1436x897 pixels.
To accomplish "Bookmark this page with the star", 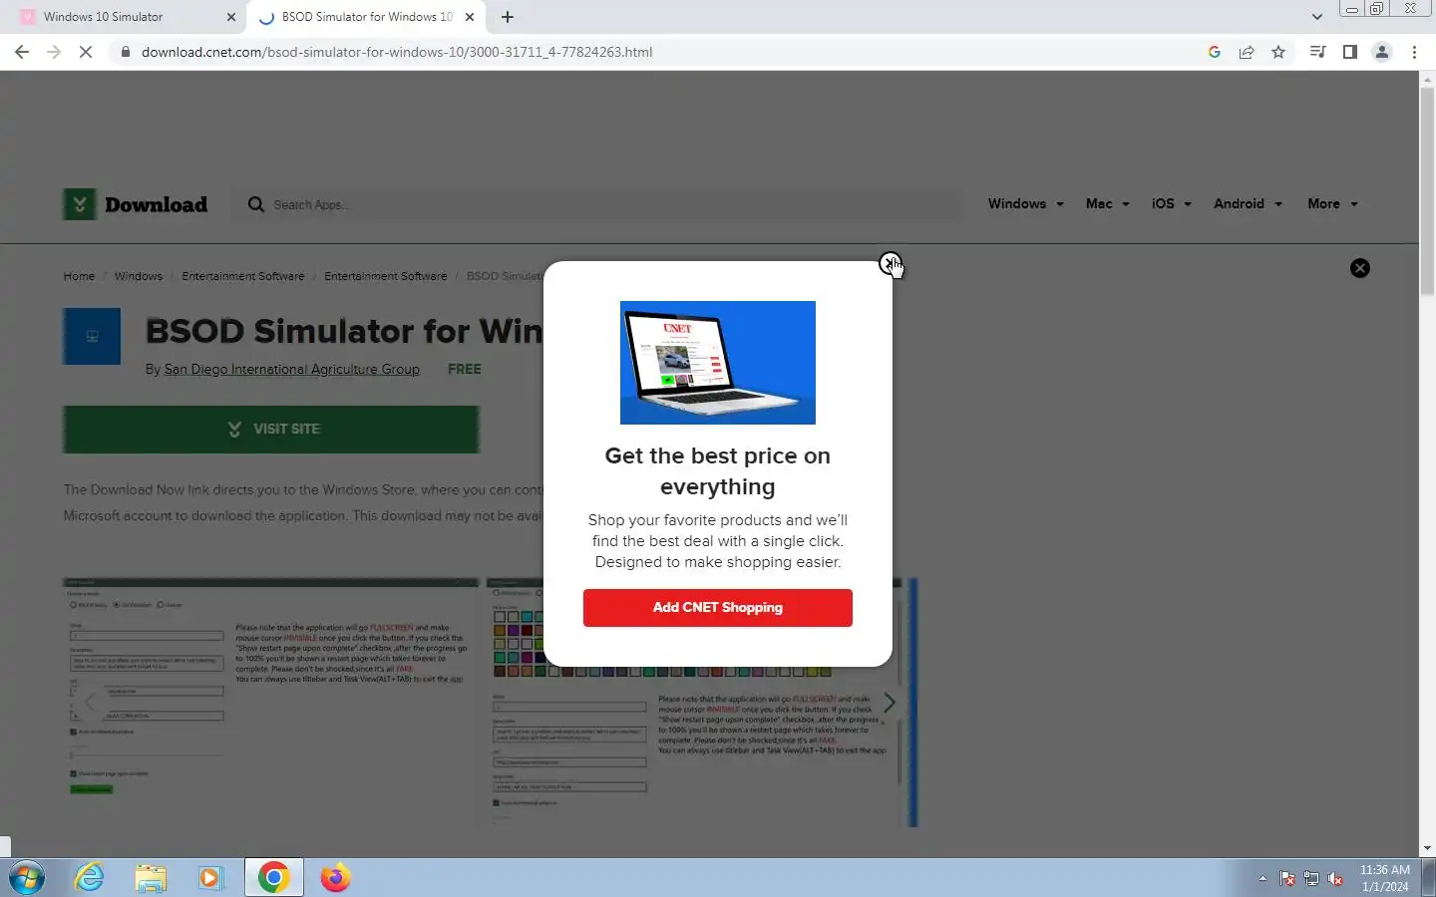I will point(1278,52).
